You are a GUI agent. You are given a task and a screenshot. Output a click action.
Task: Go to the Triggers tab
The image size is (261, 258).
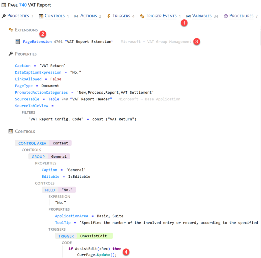pyautogui.click(x=121, y=16)
